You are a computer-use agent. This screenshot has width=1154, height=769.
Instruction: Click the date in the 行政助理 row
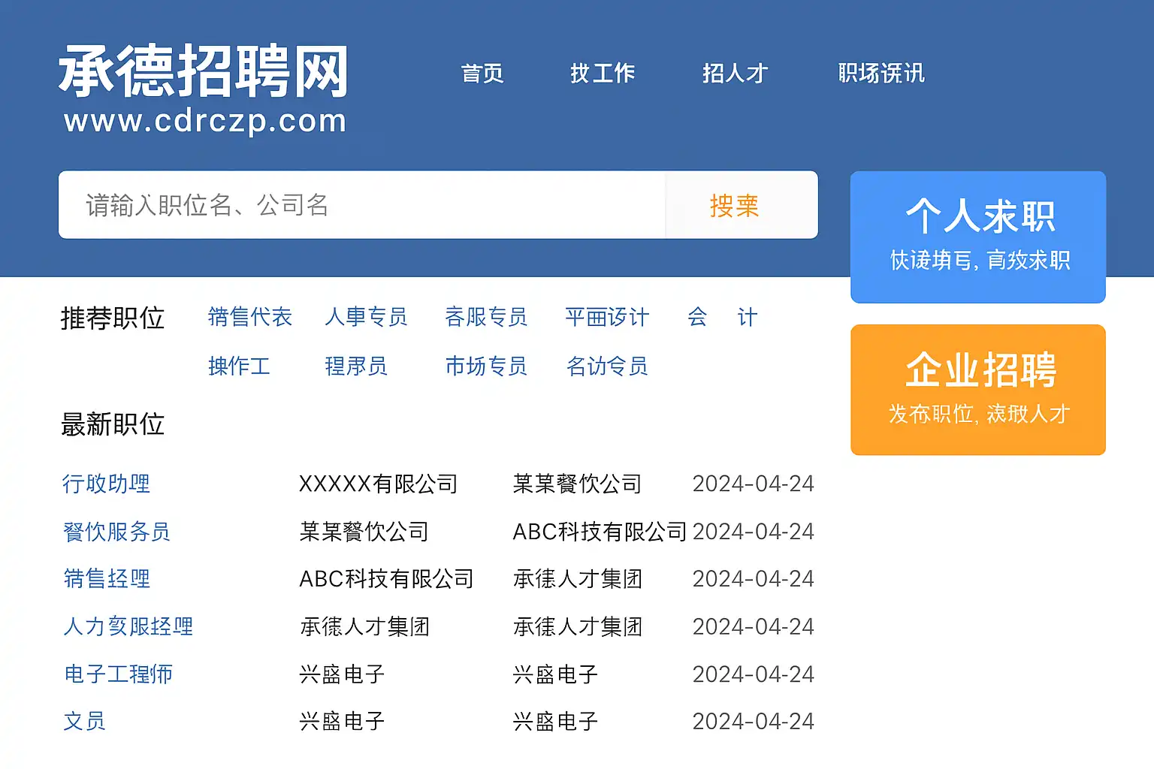coord(753,484)
